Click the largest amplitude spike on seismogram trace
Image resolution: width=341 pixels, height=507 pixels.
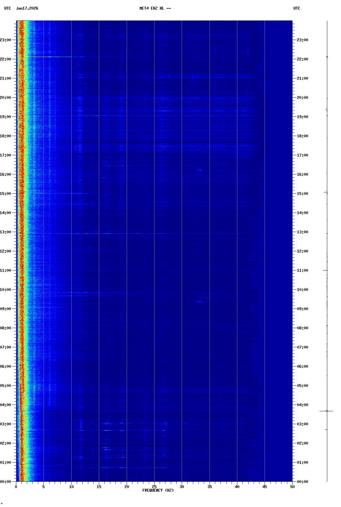(327, 411)
